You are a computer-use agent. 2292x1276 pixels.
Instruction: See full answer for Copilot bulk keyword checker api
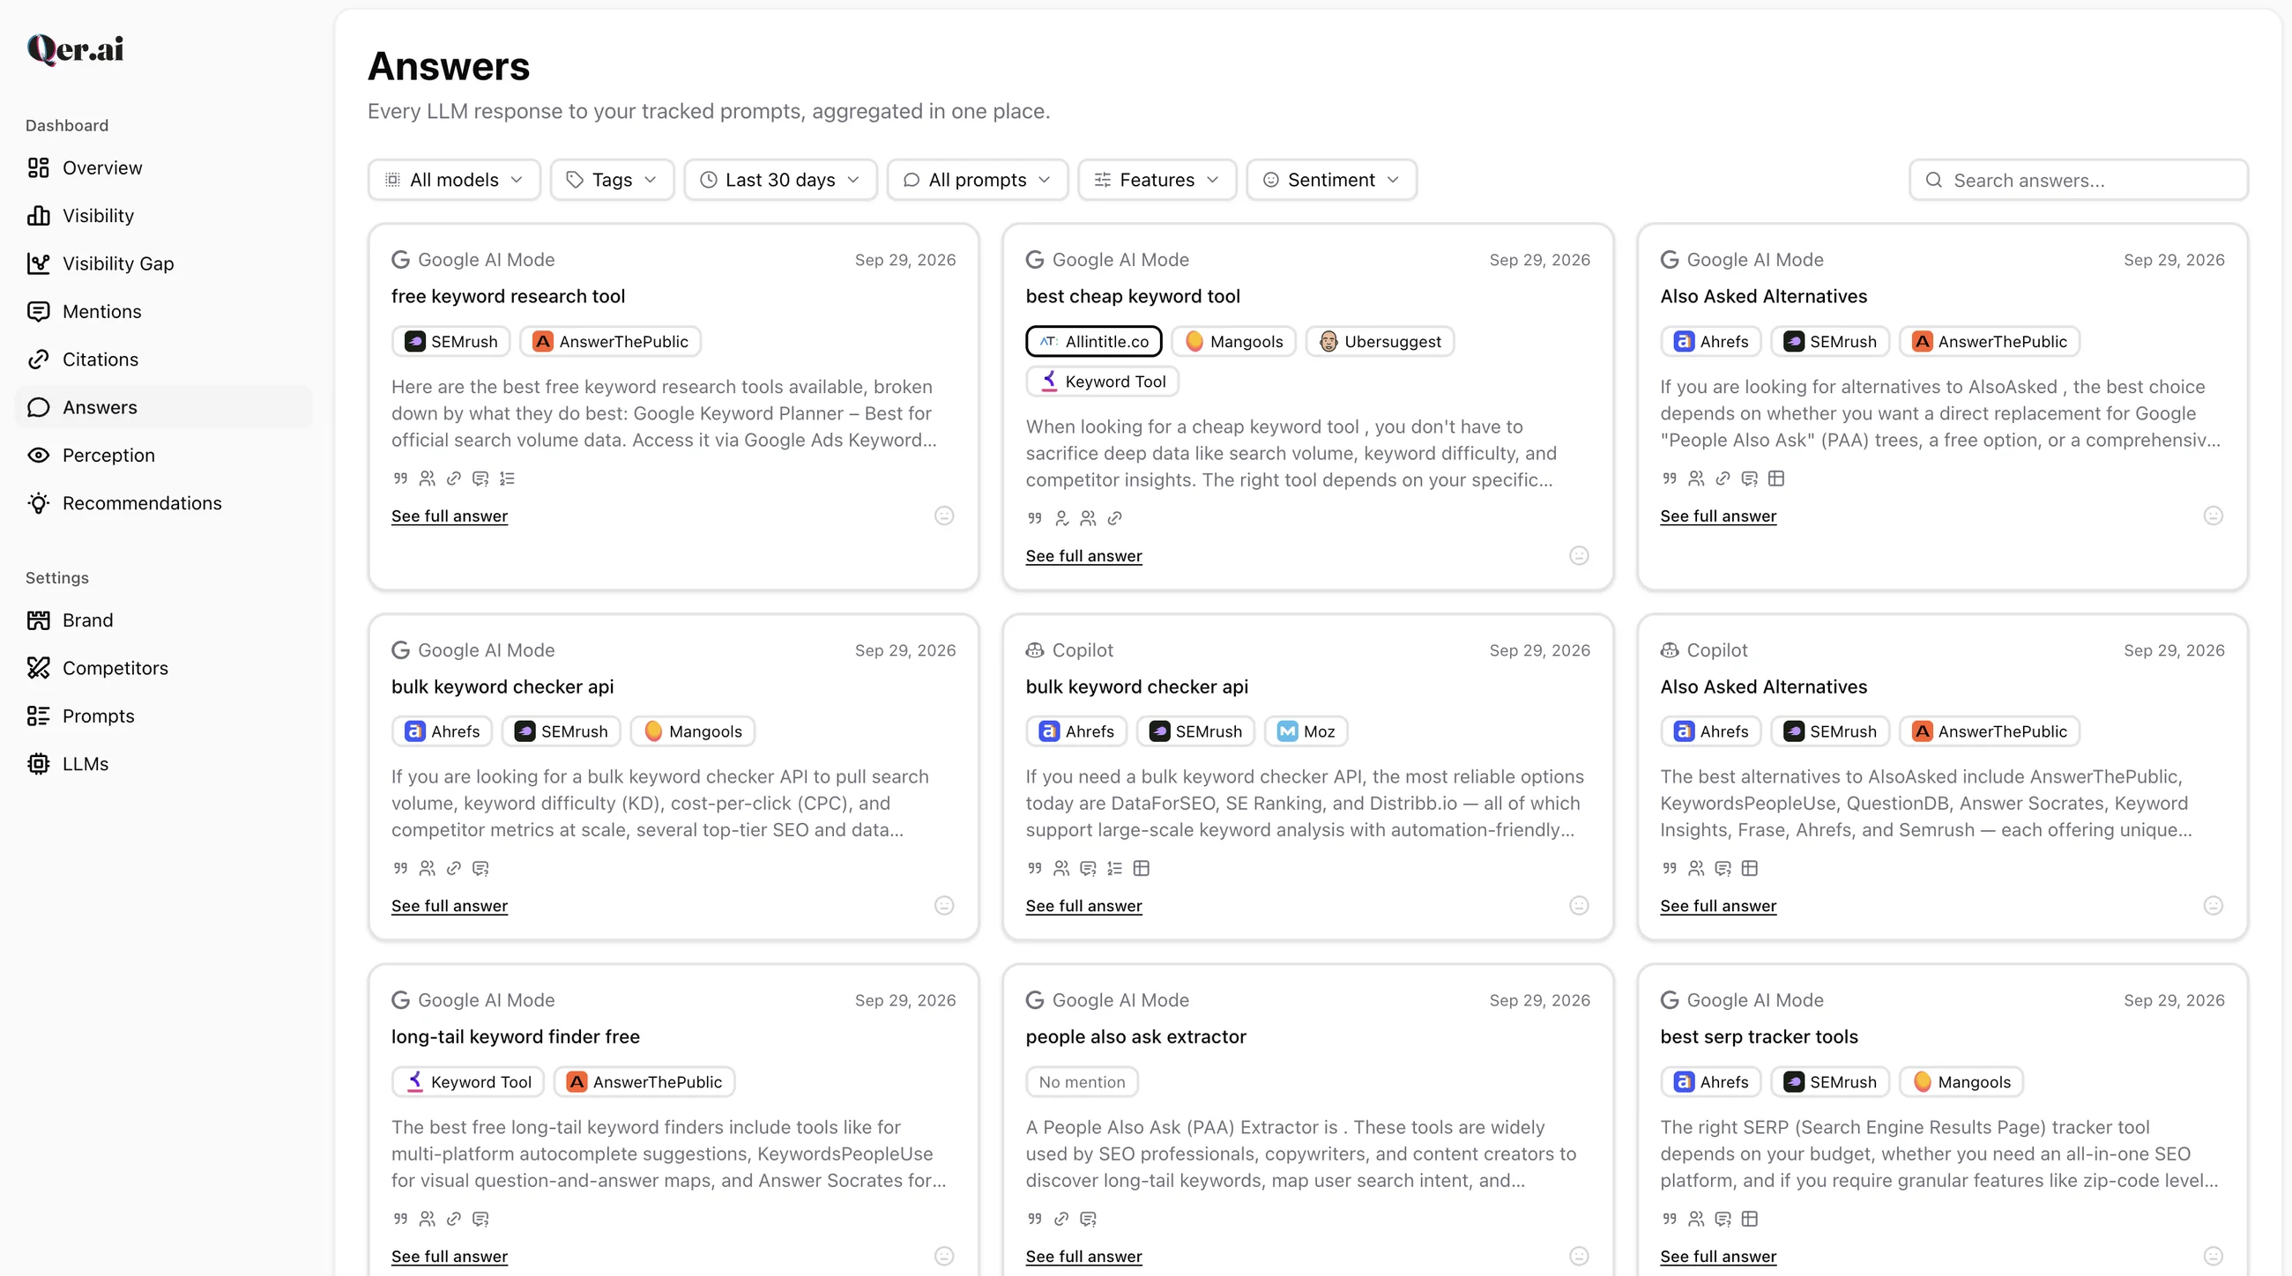click(x=1083, y=906)
